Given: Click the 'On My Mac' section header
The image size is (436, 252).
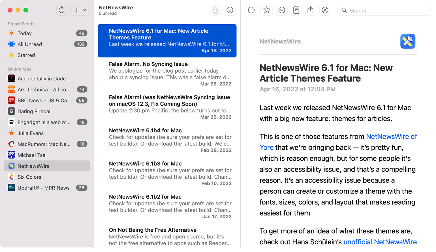Looking at the screenshot, I should click(20, 69).
